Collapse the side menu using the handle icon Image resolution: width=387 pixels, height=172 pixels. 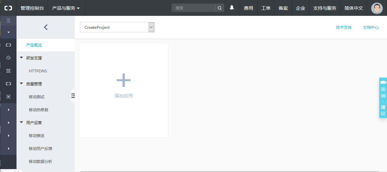coord(73,96)
